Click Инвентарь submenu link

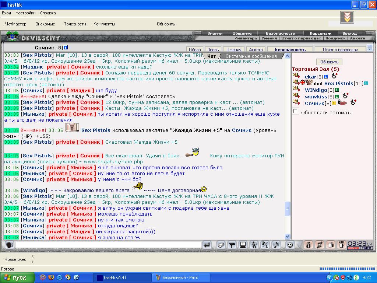click(246, 38)
